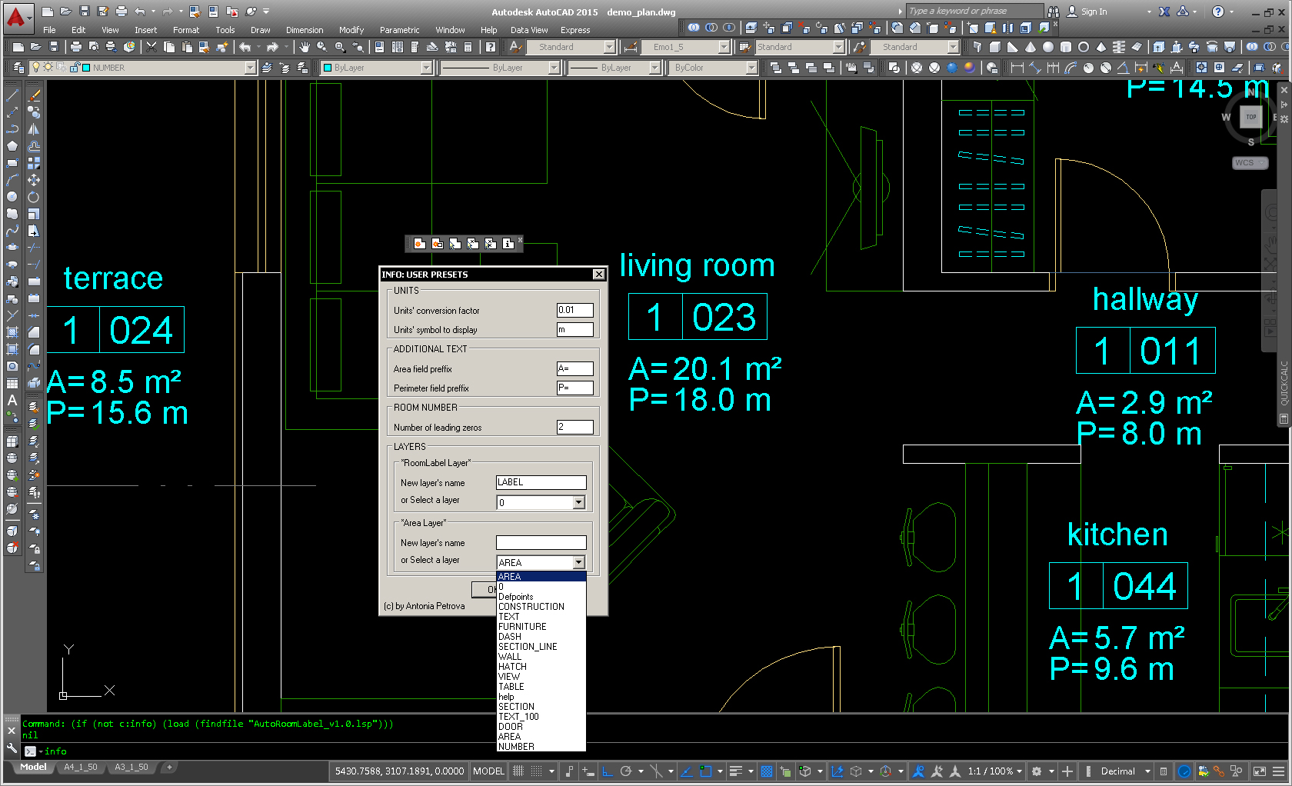Select the Mirror modify tool
The image size is (1292, 786).
pos(34,129)
